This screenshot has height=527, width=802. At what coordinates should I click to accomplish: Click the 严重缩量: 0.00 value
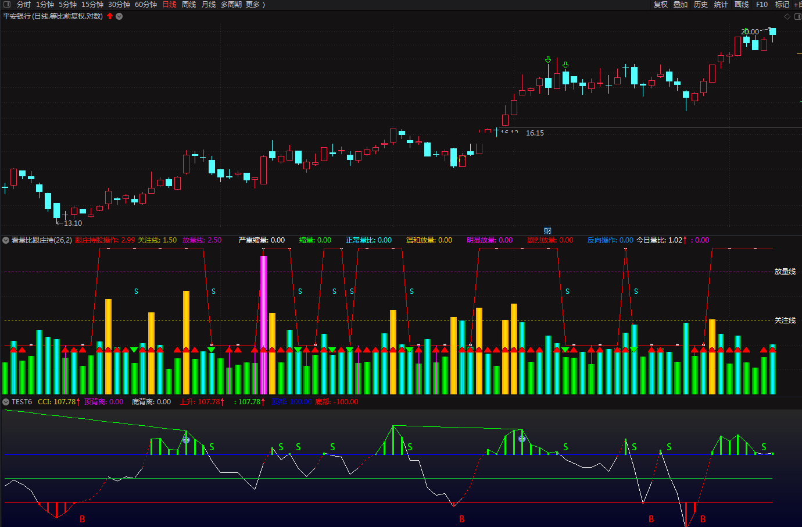(262, 240)
